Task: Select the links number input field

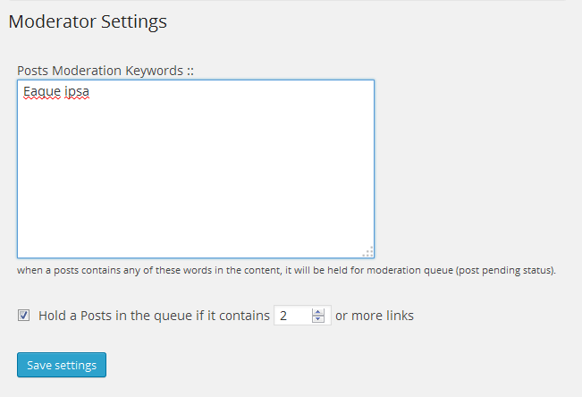Action: (302, 316)
